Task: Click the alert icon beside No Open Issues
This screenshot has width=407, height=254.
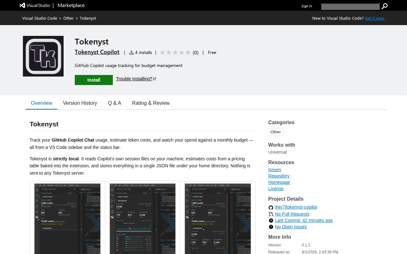Action: coord(271,227)
